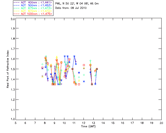The height and width of the screenshot is (133, 166).
Task: Click the AOT 1020nm legend entry
Action: (33, 14)
